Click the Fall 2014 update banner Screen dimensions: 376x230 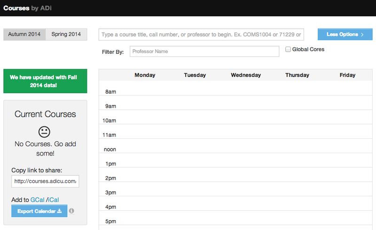[45, 82]
